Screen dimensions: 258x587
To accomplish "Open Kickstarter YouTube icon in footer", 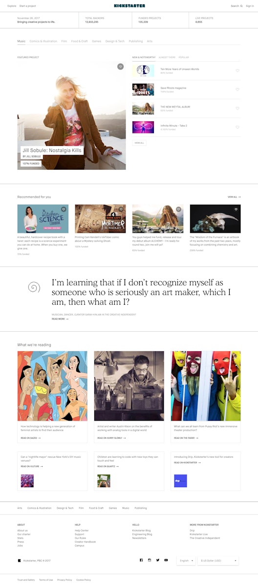I will pos(166,560).
